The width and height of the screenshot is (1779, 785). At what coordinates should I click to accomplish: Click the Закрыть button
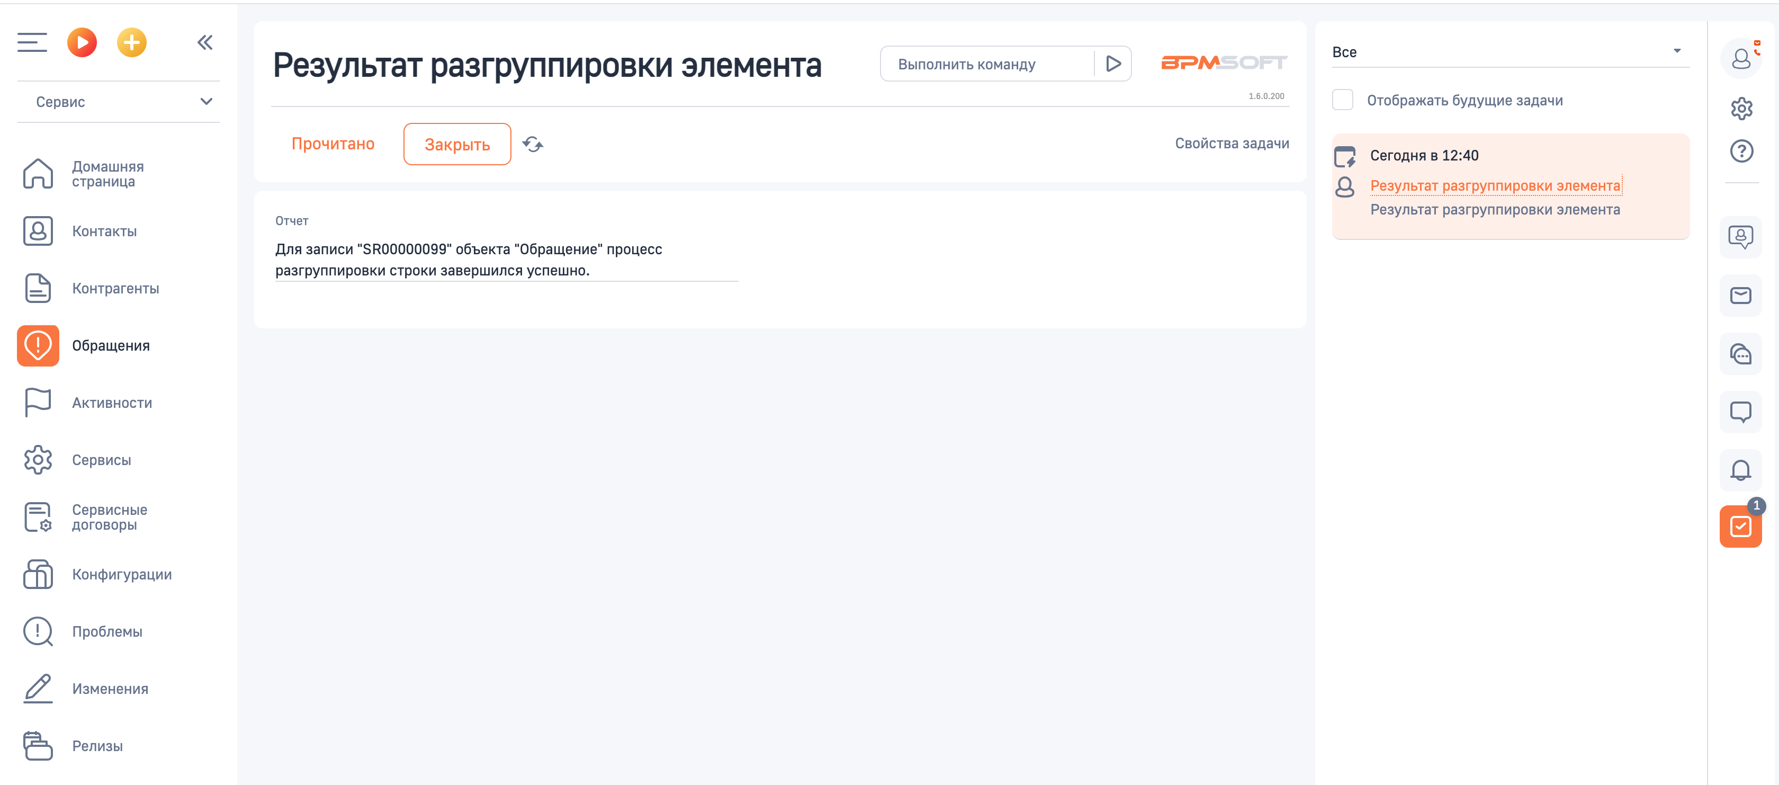[457, 145]
